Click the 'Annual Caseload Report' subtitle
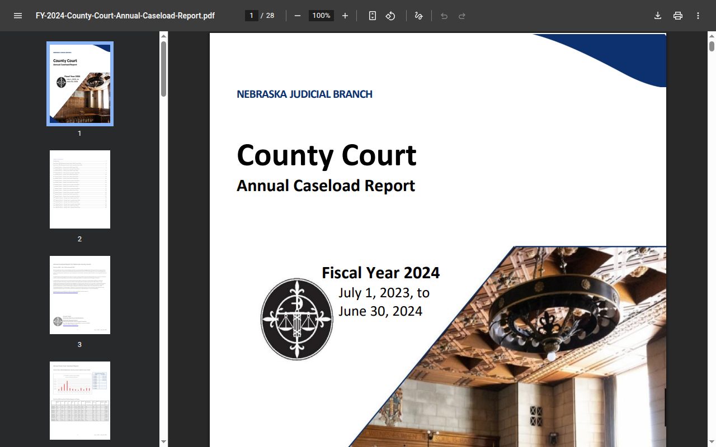The height and width of the screenshot is (447, 716). coord(326,186)
